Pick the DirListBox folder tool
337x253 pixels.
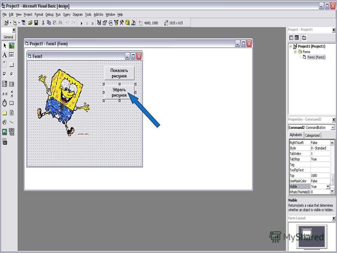[x=5, y=113]
